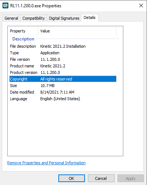Click the 'Application' type value

[50, 53]
